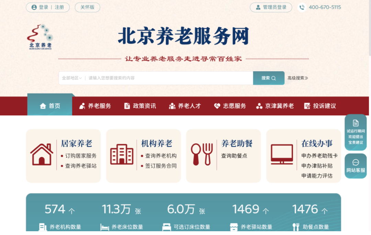The width and height of the screenshot is (371, 235).
Task: Open the 全部地区 region dropdown
Action: coord(71,78)
